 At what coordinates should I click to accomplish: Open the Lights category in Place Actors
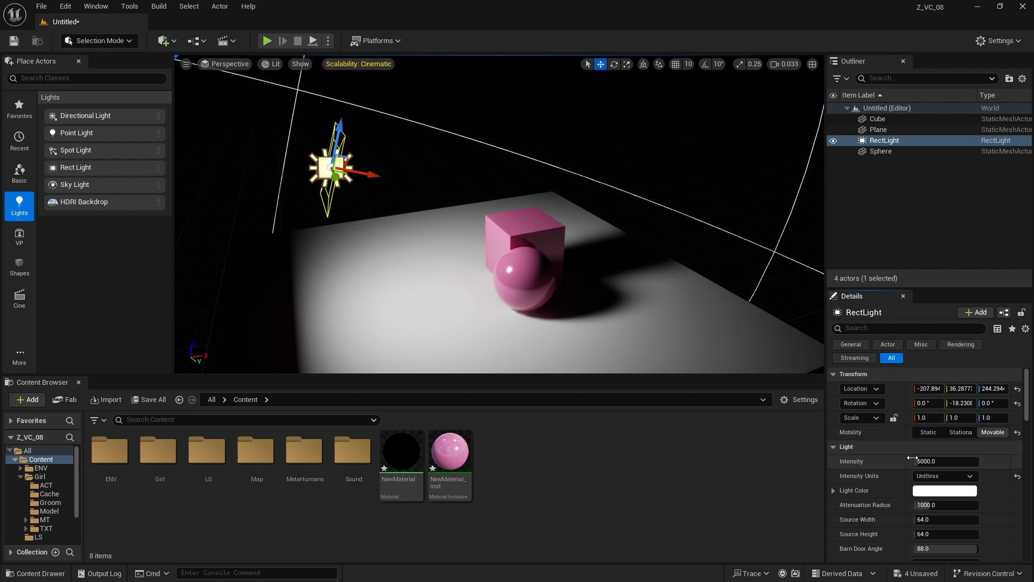click(x=19, y=206)
